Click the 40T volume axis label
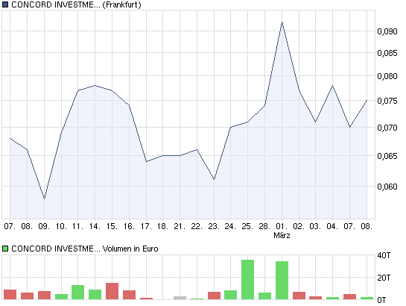The height and width of the screenshot is (306, 406). [x=384, y=255]
